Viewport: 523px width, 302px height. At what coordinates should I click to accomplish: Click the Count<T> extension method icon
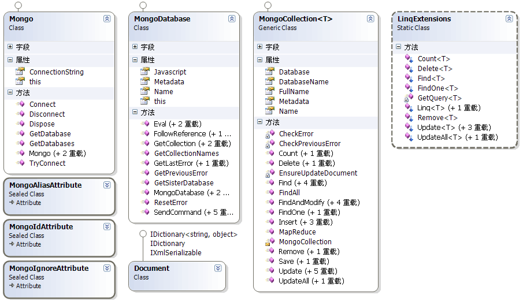409,58
